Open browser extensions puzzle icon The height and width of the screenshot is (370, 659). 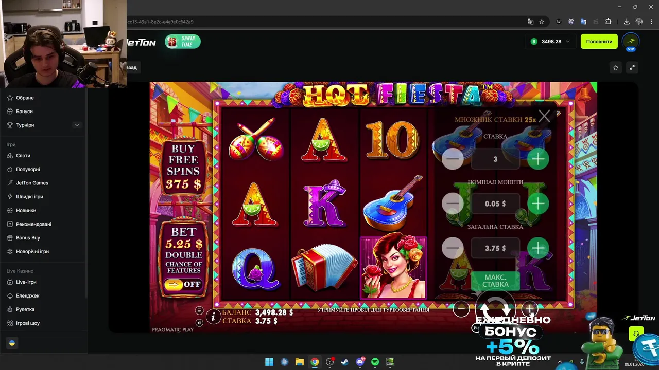pyautogui.click(x=608, y=22)
